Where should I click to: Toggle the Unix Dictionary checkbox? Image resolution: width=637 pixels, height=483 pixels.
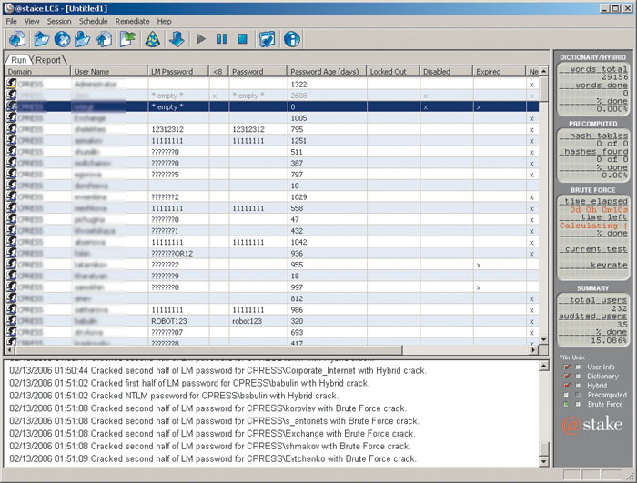click(x=578, y=377)
